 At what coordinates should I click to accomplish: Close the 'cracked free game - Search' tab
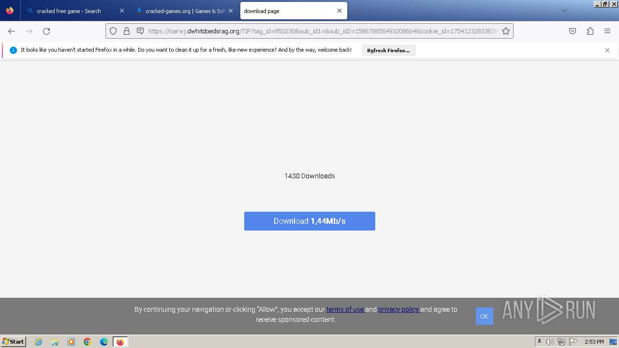click(x=122, y=11)
